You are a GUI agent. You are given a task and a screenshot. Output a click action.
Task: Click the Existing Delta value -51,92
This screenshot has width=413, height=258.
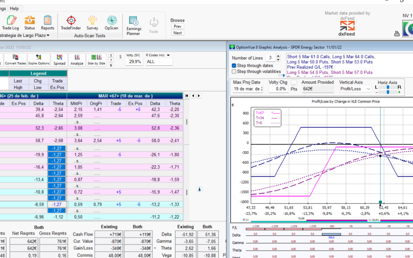(x=185, y=234)
